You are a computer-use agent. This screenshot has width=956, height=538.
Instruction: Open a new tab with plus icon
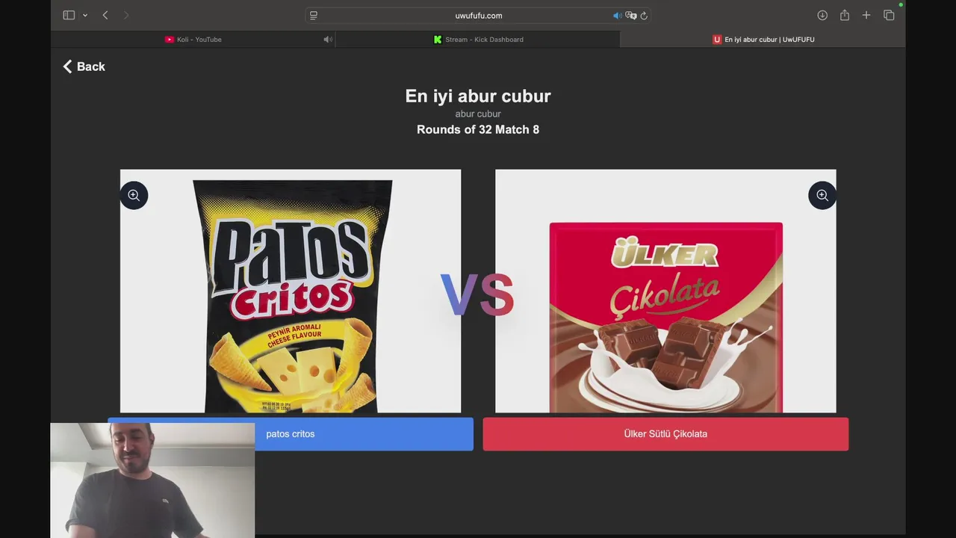[x=866, y=15]
